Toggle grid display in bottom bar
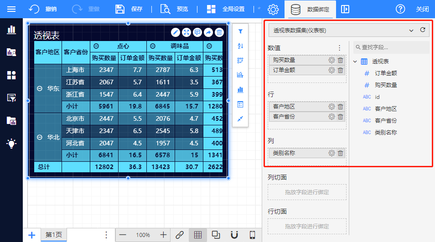The image size is (435, 242). pos(197,235)
